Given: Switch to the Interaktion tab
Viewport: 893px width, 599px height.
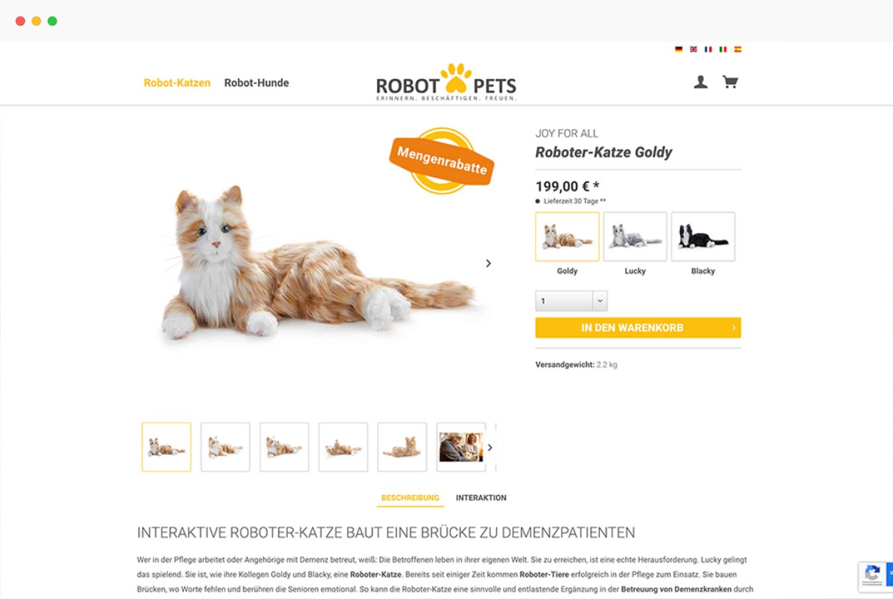Looking at the screenshot, I should [x=481, y=498].
